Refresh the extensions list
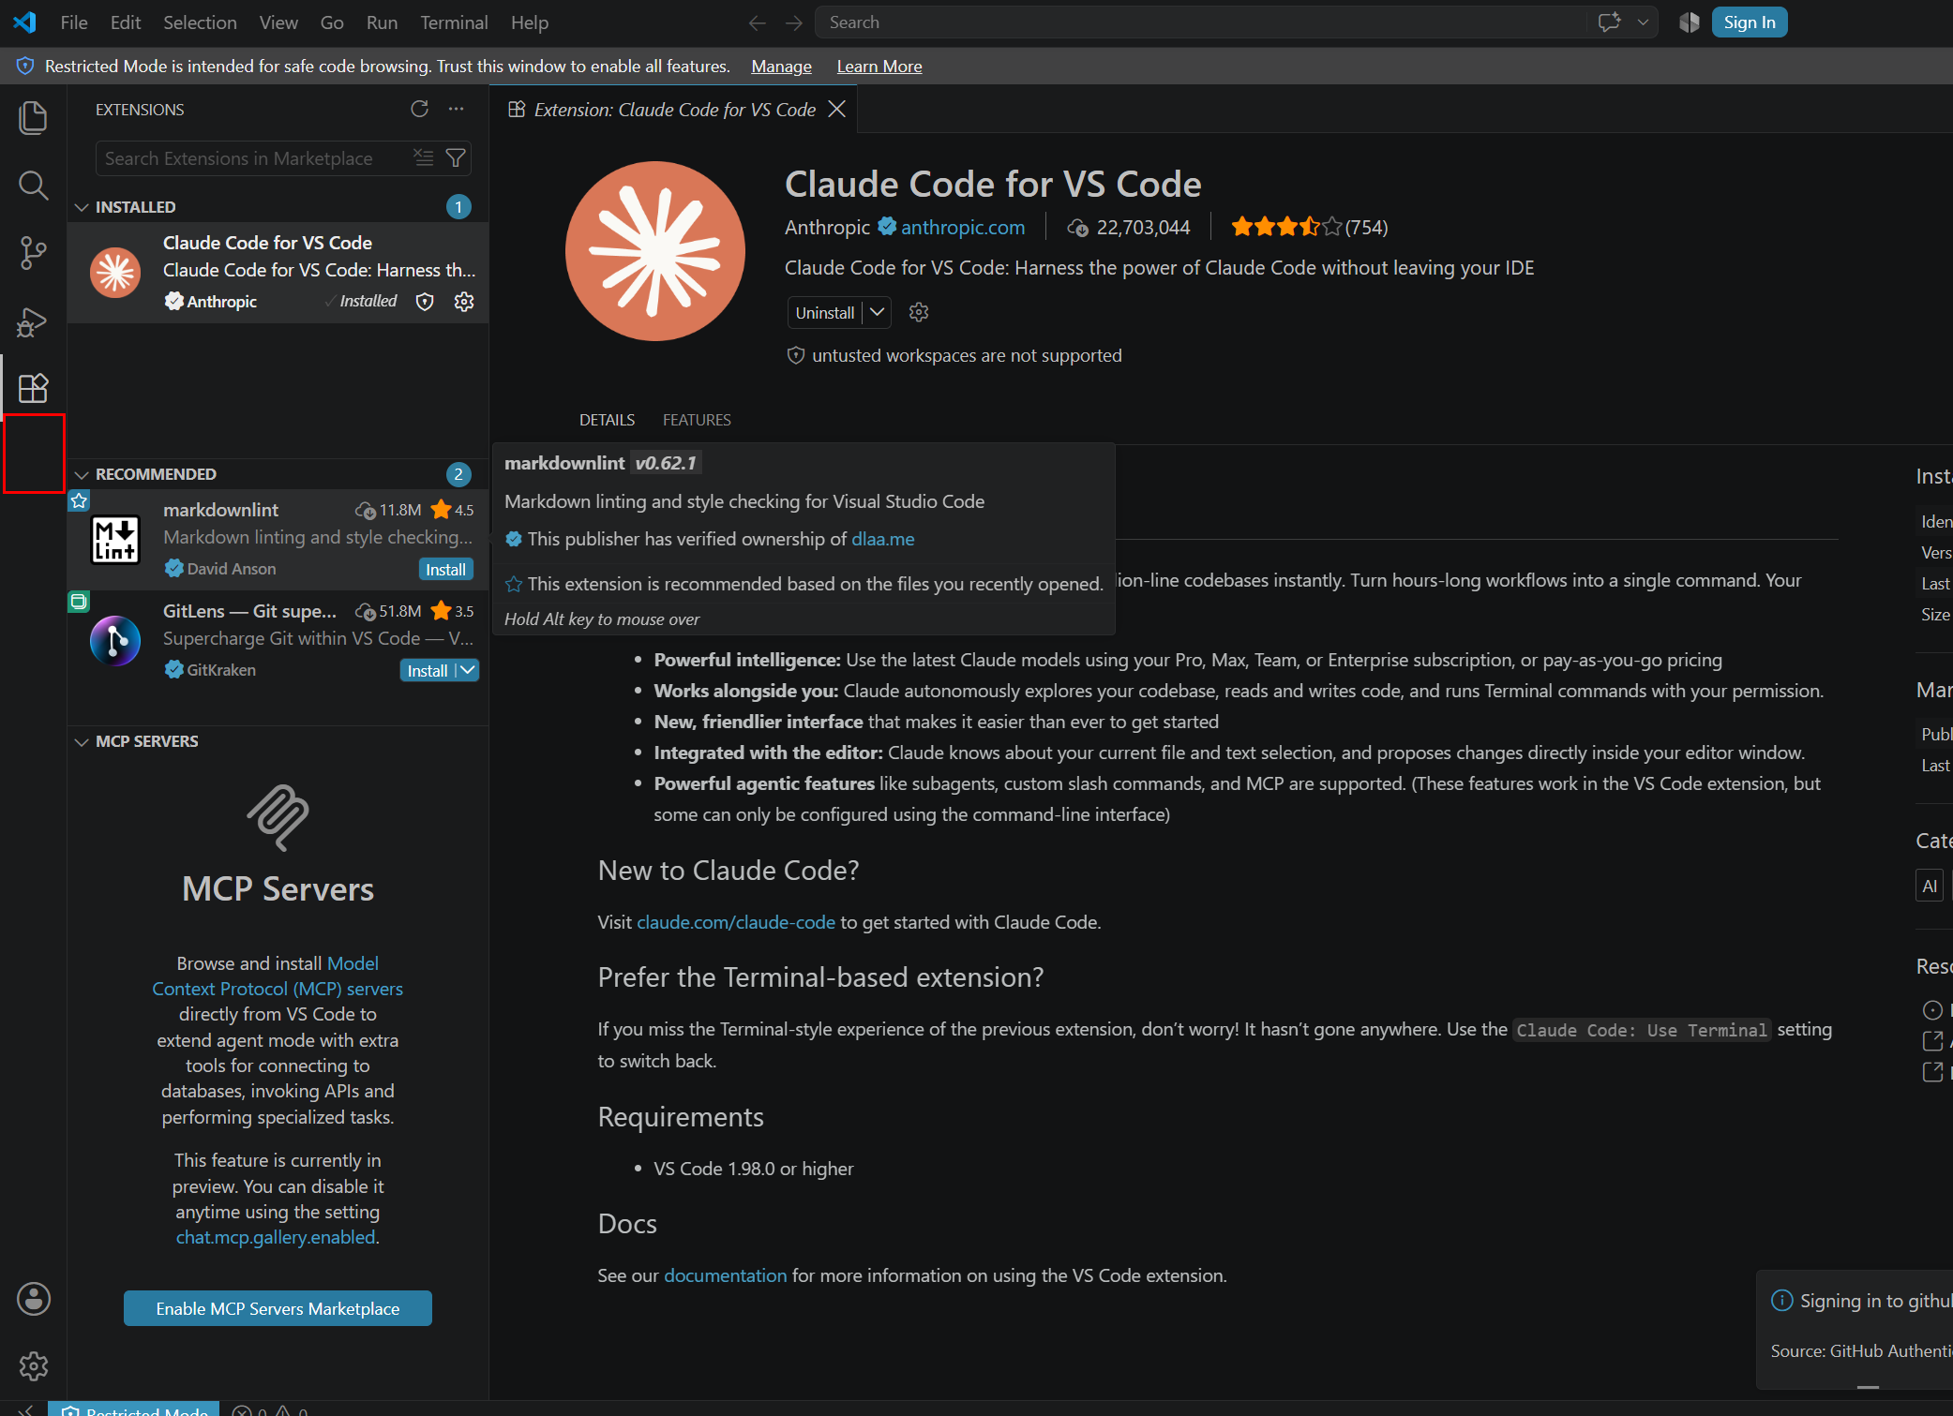This screenshot has height=1416, width=1953. [419, 109]
